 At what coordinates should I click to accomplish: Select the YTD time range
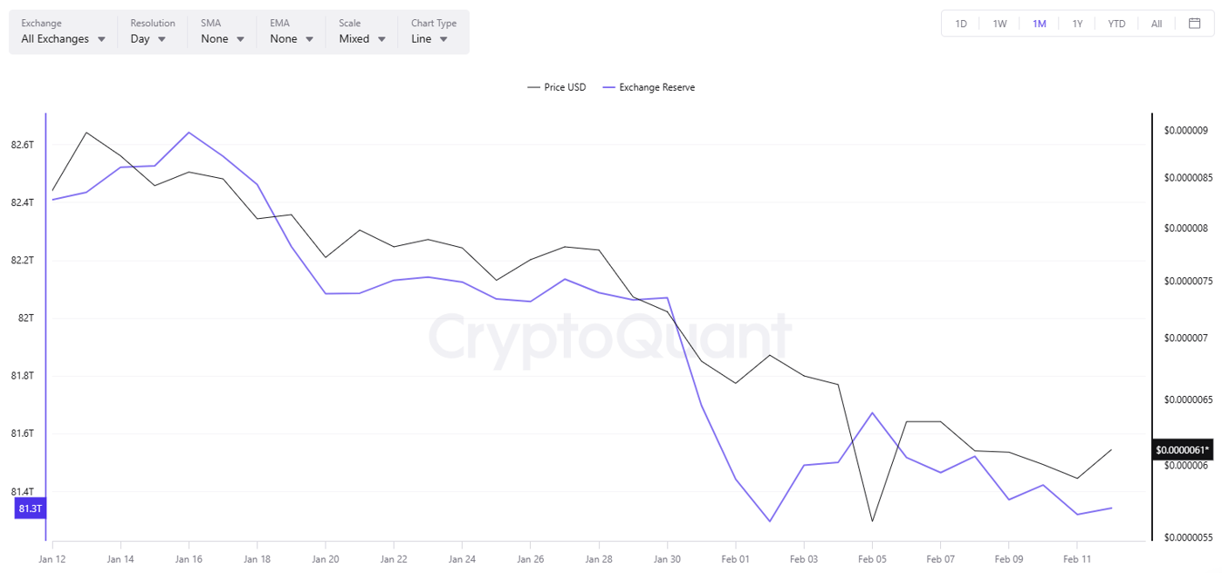(x=1116, y=24)
